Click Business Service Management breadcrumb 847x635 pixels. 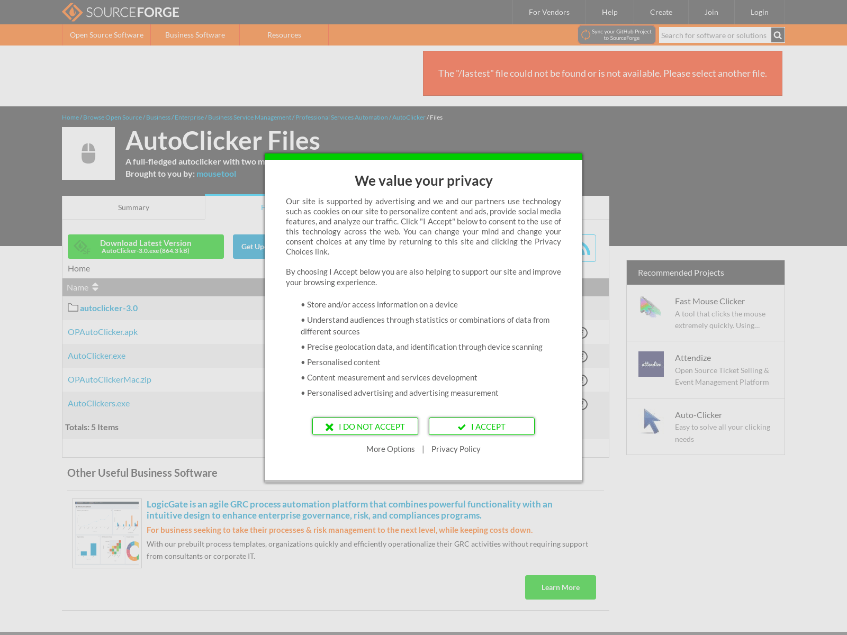[249, 117]
